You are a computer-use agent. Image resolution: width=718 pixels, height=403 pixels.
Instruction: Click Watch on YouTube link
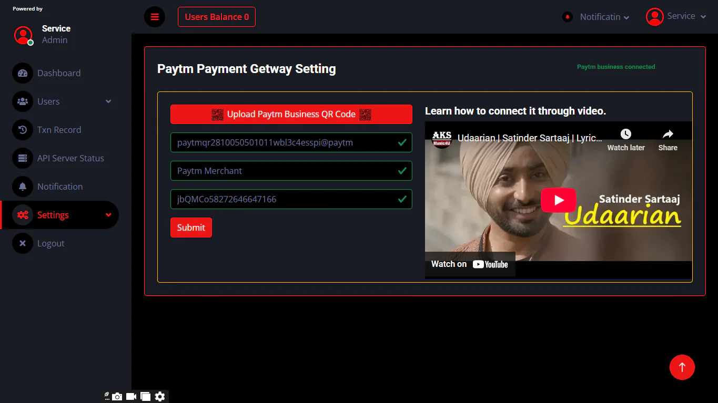coord(470,264)
